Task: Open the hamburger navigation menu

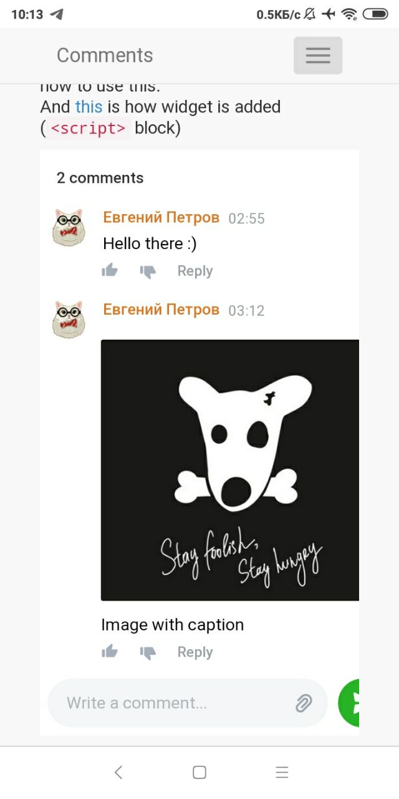Action: click(318, 56)
